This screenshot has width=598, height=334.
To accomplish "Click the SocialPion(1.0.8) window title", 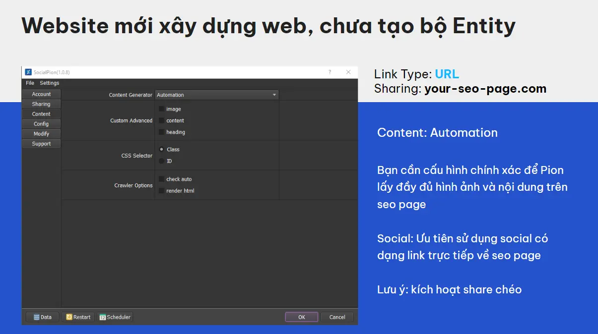I will click(52, 72).
